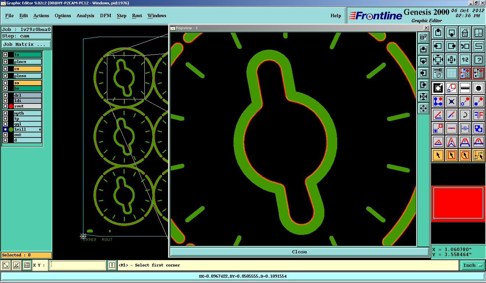Click the overlapping blue shapes icon
Viewport: 486px width, 283px height.
[x=479, y=128]
